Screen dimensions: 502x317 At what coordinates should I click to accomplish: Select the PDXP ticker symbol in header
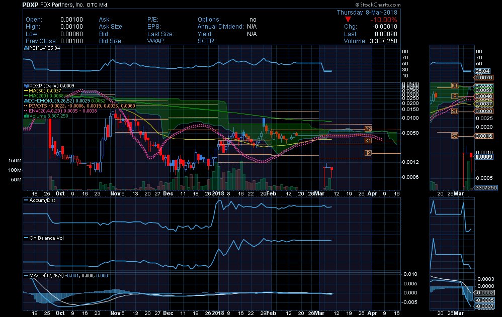click(30, 5)
